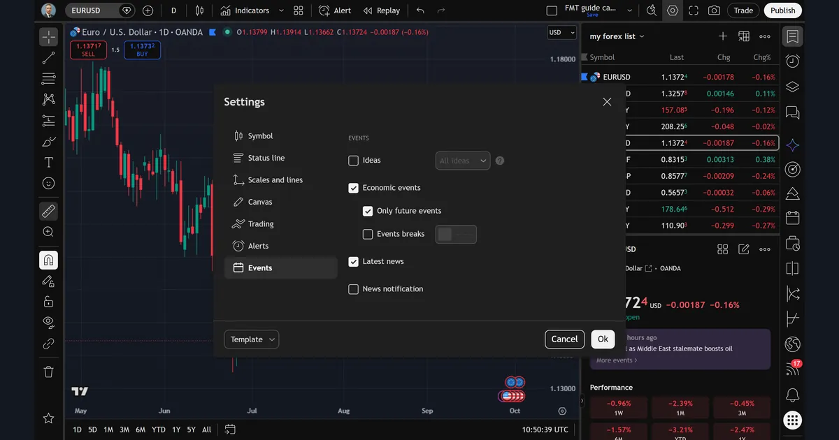
Task: Open the chats panel
Action: pos(792,112)
